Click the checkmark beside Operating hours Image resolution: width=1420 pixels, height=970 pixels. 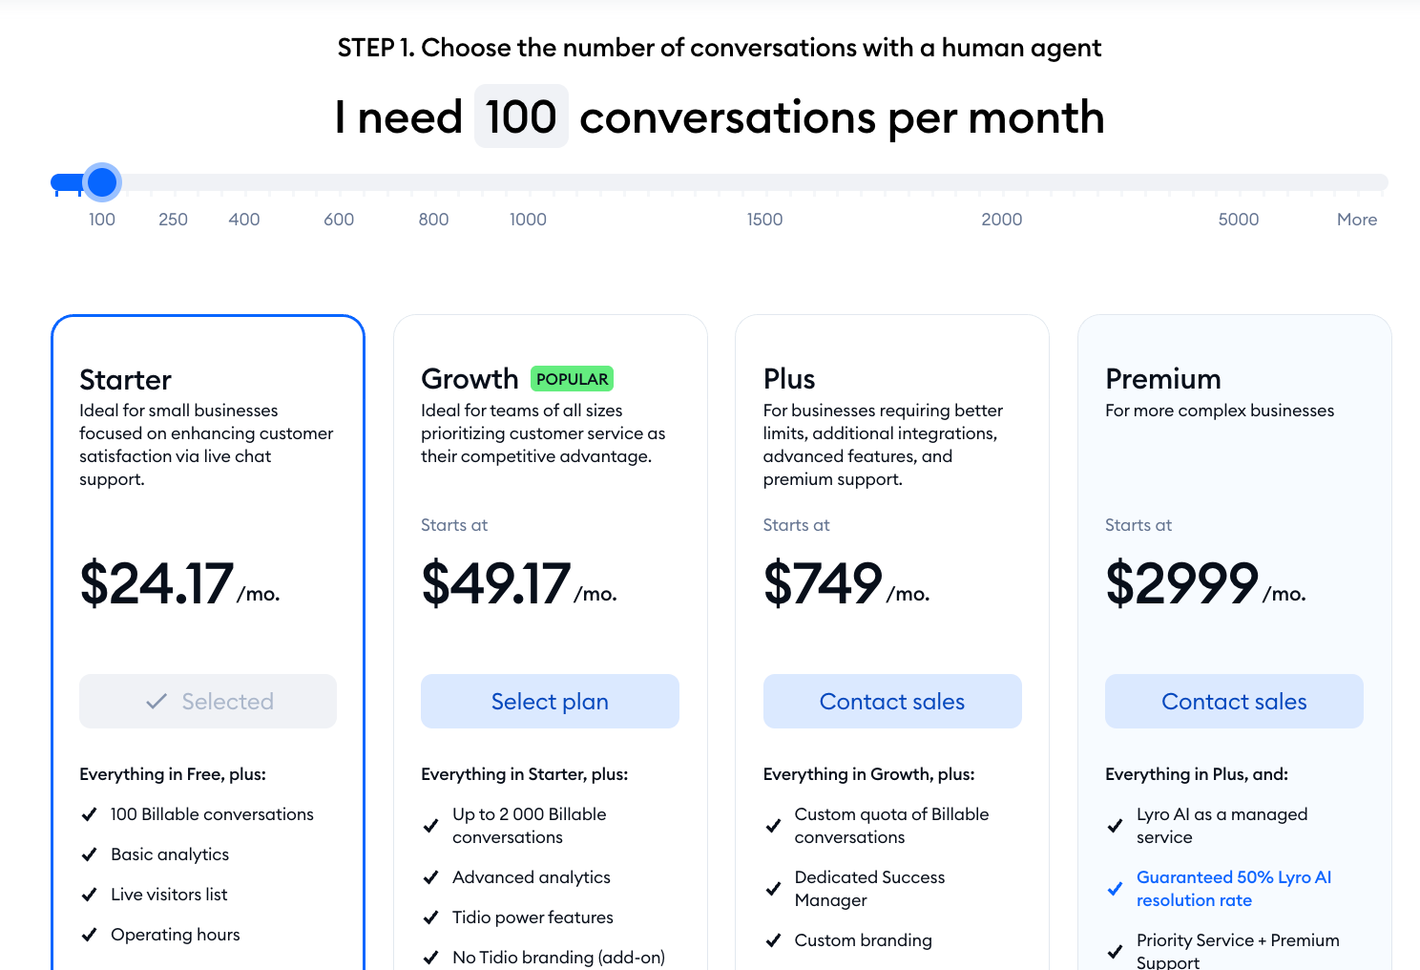89,935
